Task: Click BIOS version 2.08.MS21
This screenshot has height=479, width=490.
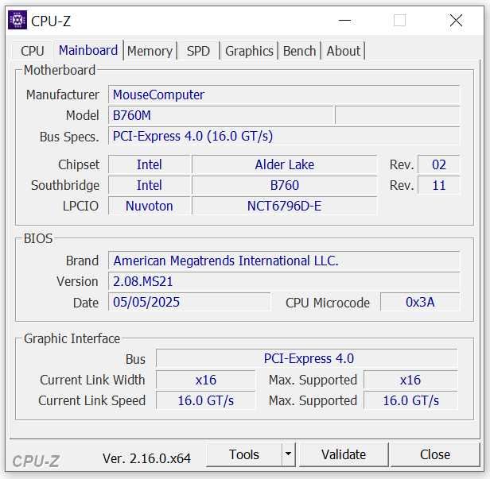Action: coord(284,281)
